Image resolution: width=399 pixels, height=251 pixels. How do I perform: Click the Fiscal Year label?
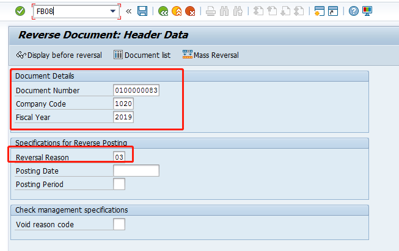[x=33, y=118]
